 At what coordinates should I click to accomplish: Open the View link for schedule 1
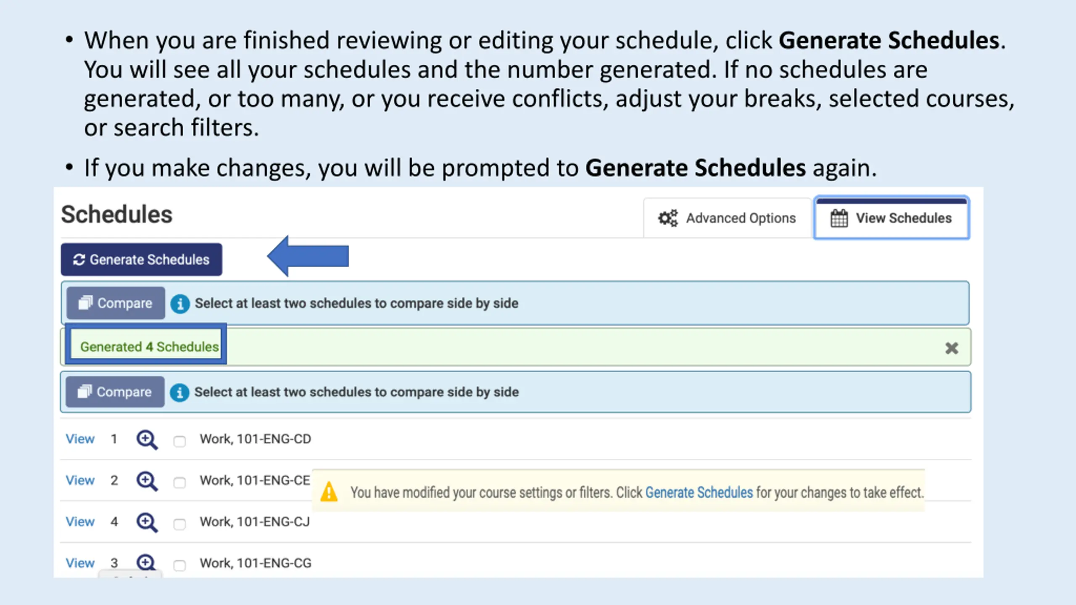click(80, 439)
